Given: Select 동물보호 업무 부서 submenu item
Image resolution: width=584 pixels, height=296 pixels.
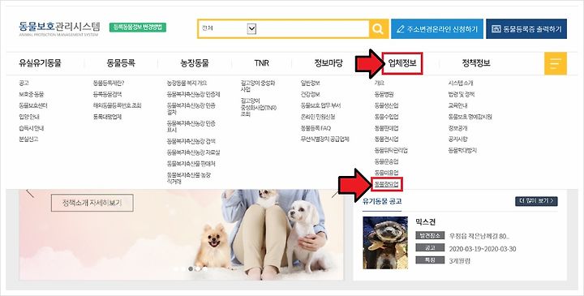Looking at the screenshot, I should (x=320, y=105).
